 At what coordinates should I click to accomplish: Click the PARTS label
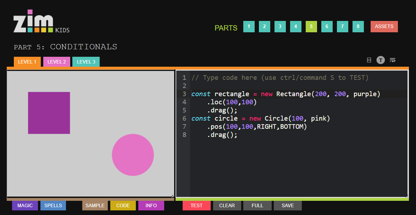click(x=226, y=28)
